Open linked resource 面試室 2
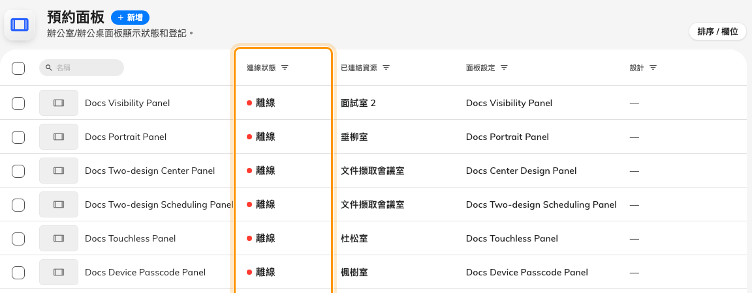 (358, 103)
